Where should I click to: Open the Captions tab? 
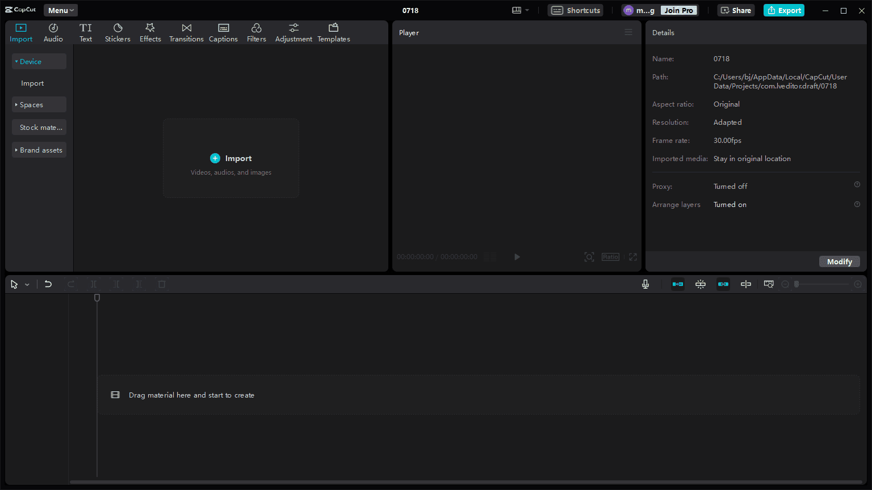tap(223, 33)
